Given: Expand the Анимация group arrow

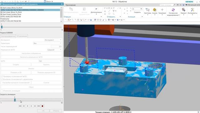Looking at the screenshot, I should 142,17.
